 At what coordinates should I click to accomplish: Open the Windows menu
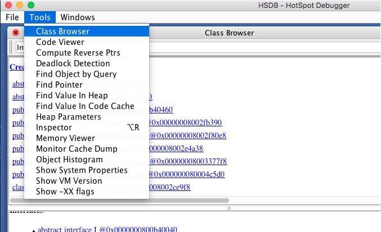[x=78, y=17]
